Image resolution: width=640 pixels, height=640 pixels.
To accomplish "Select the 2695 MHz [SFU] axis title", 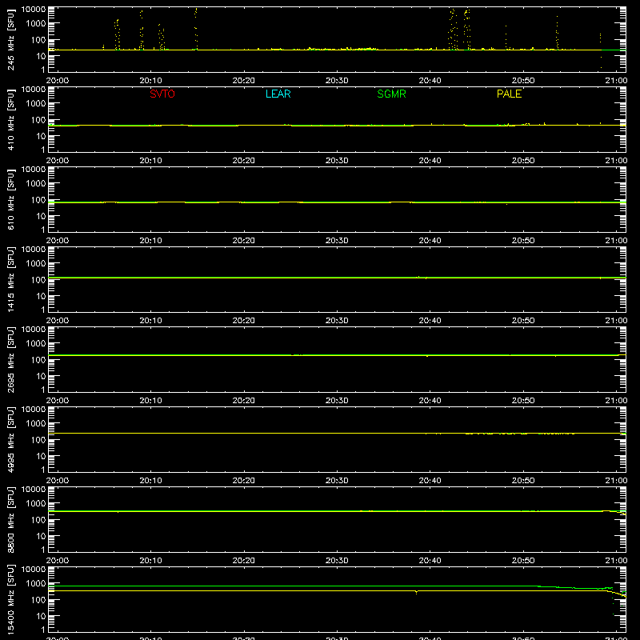I will (x=11, y=359).
